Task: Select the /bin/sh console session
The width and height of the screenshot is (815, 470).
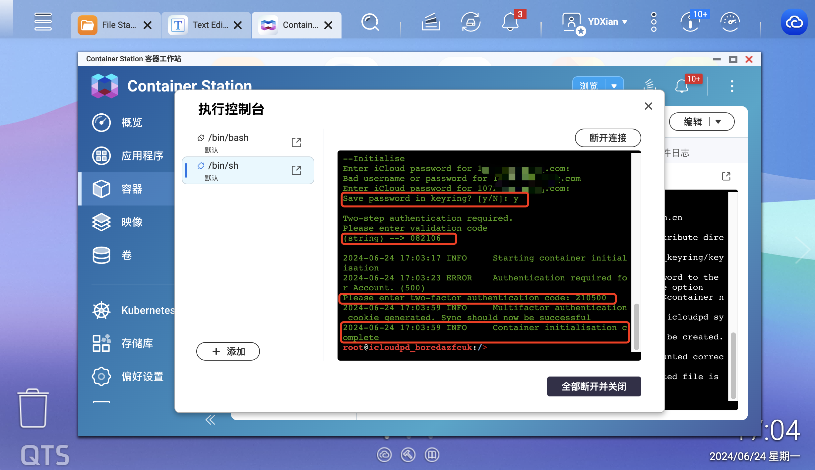Action: 248,170
